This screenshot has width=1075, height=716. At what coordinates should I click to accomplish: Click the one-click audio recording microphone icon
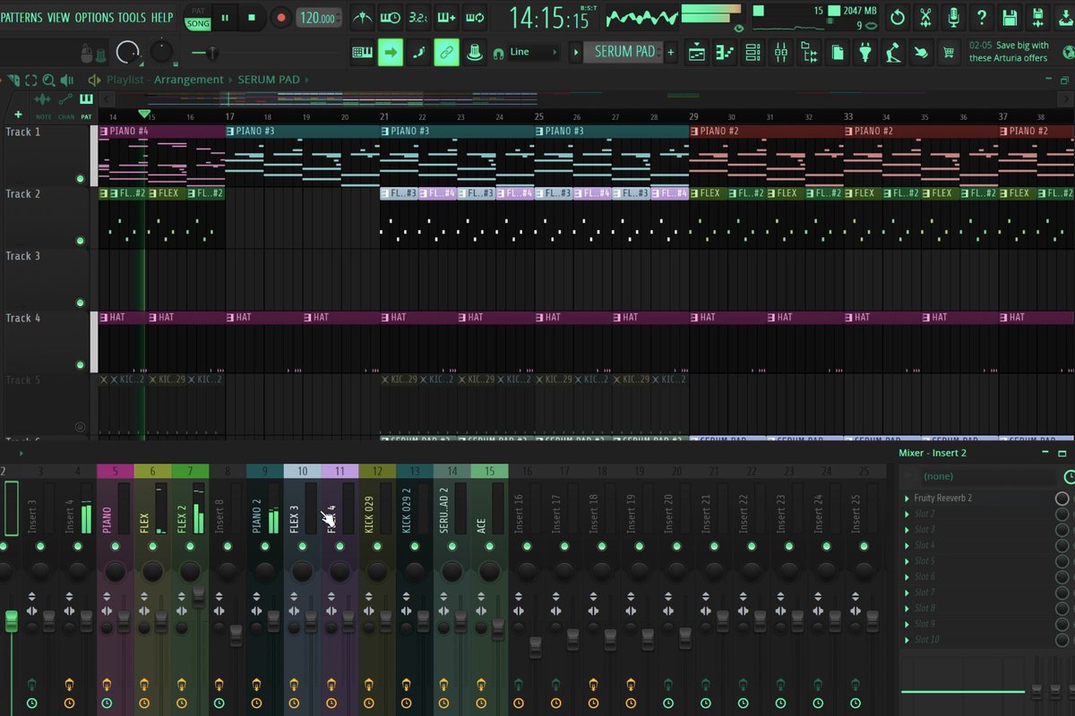(954, 16)
